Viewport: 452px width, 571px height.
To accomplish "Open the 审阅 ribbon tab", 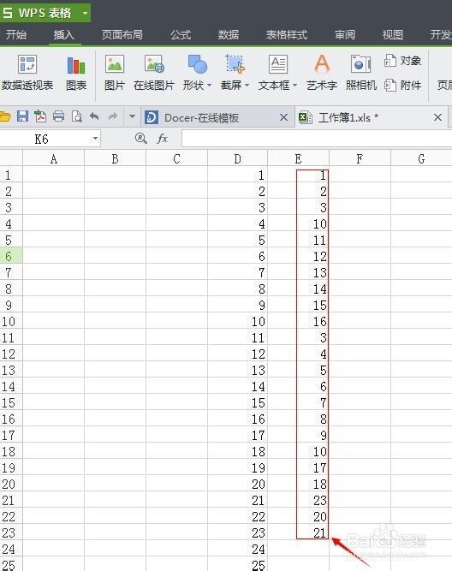I will point(345,35).
